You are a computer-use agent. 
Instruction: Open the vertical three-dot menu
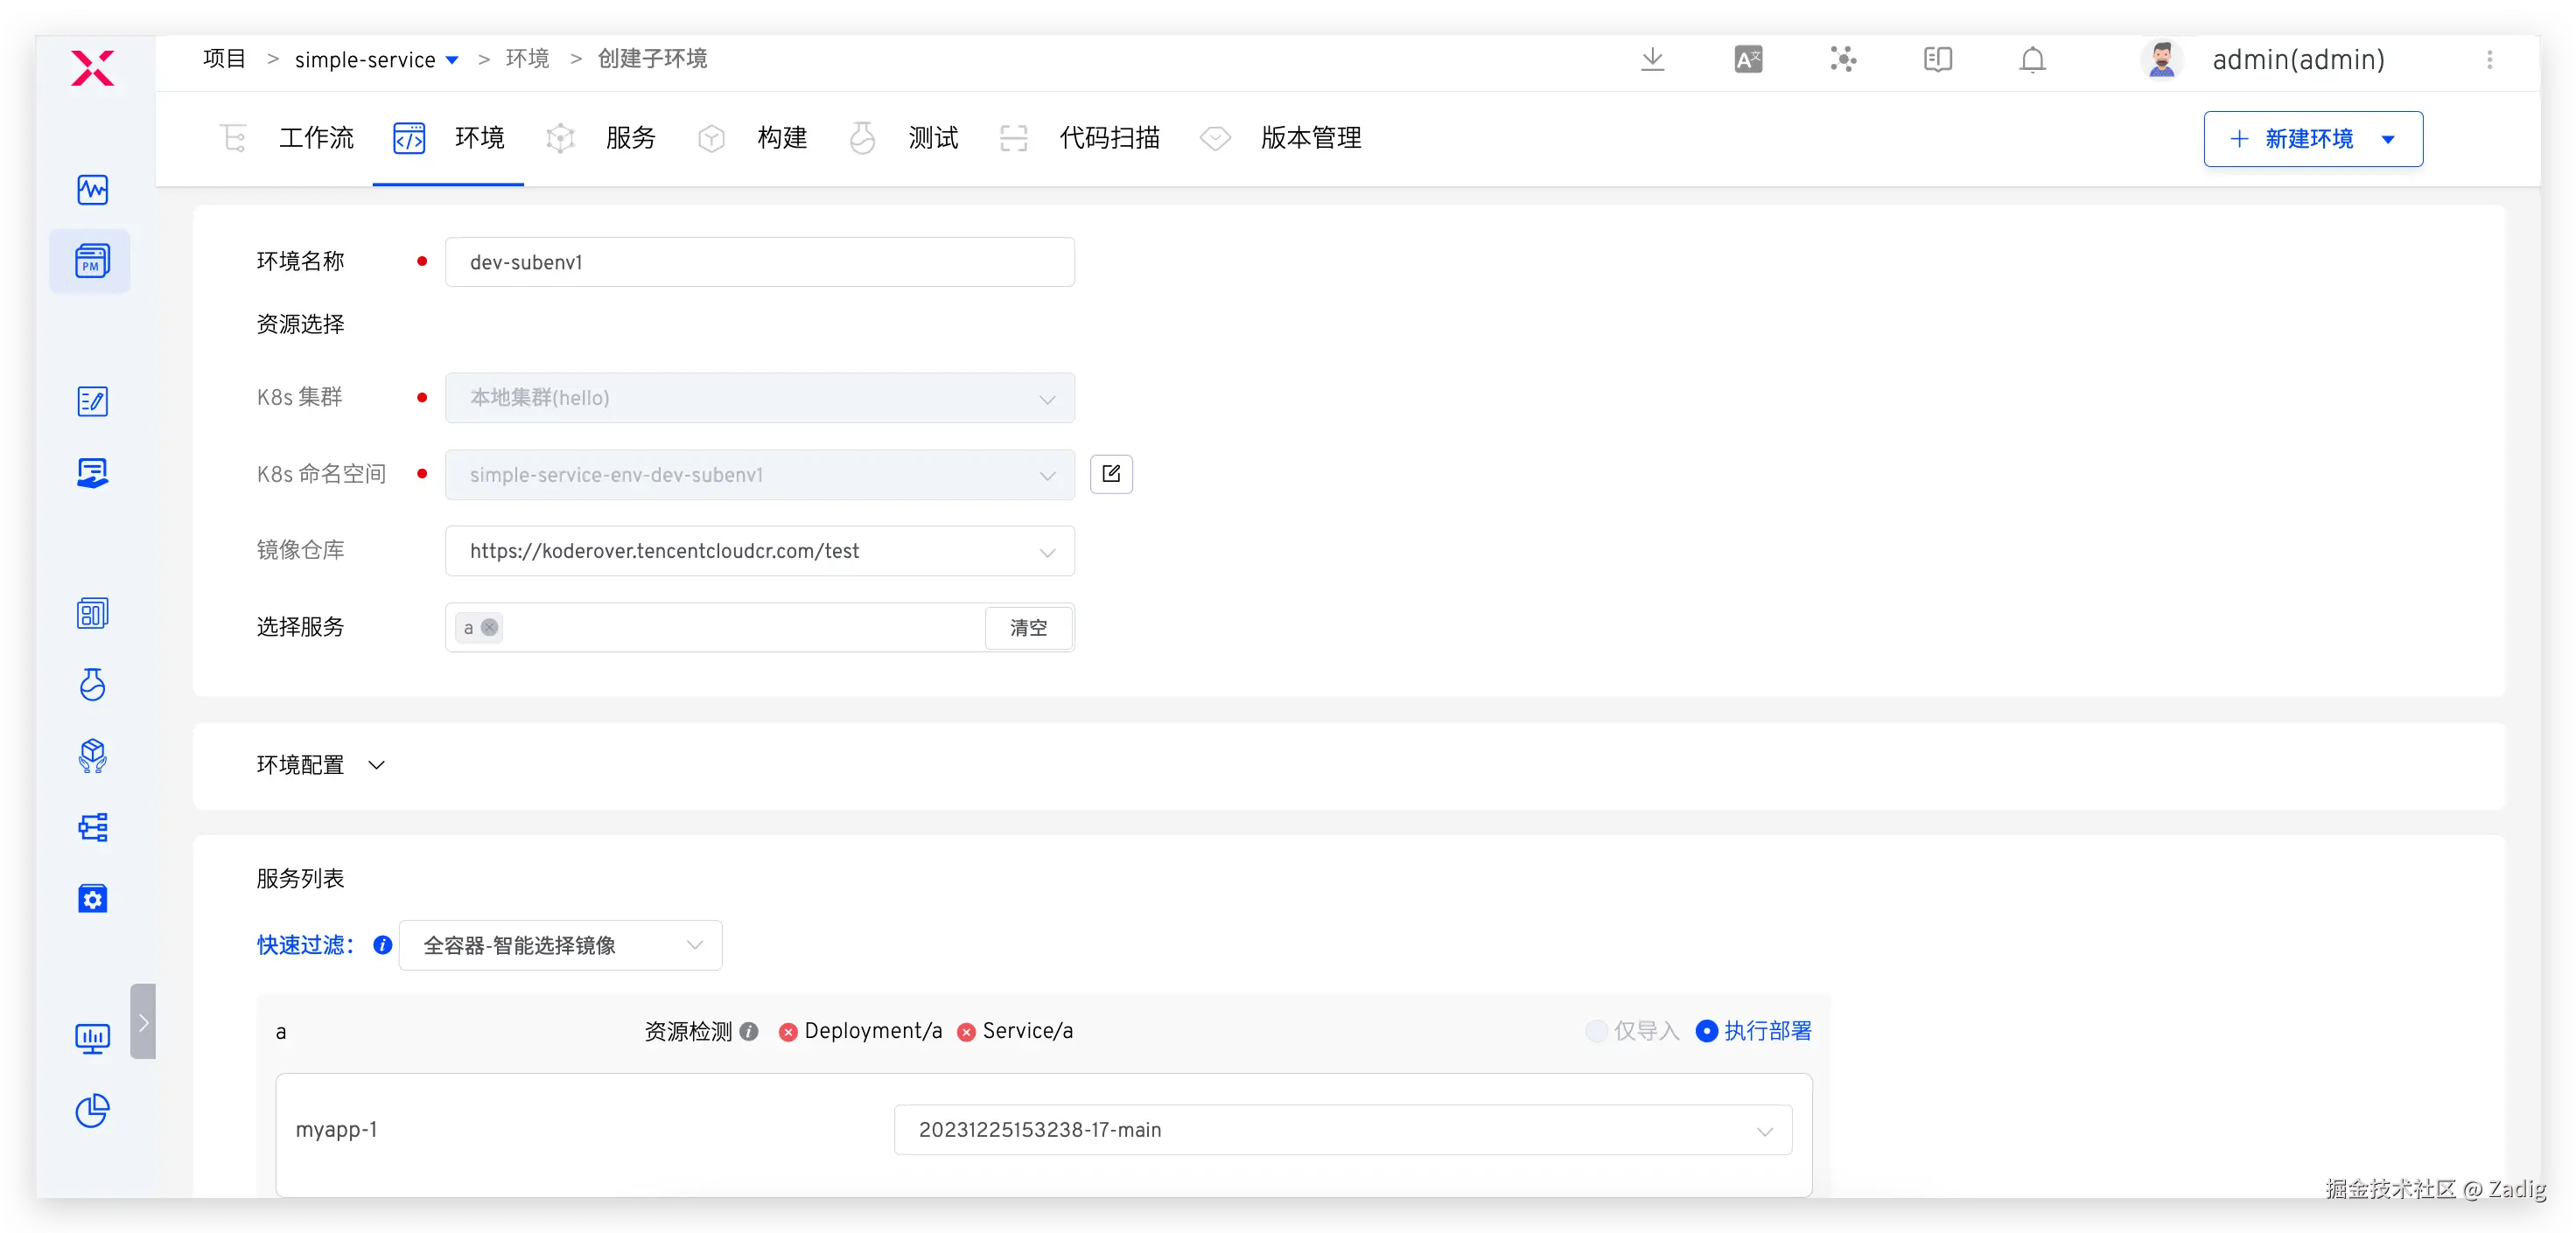pos(2490,60)
